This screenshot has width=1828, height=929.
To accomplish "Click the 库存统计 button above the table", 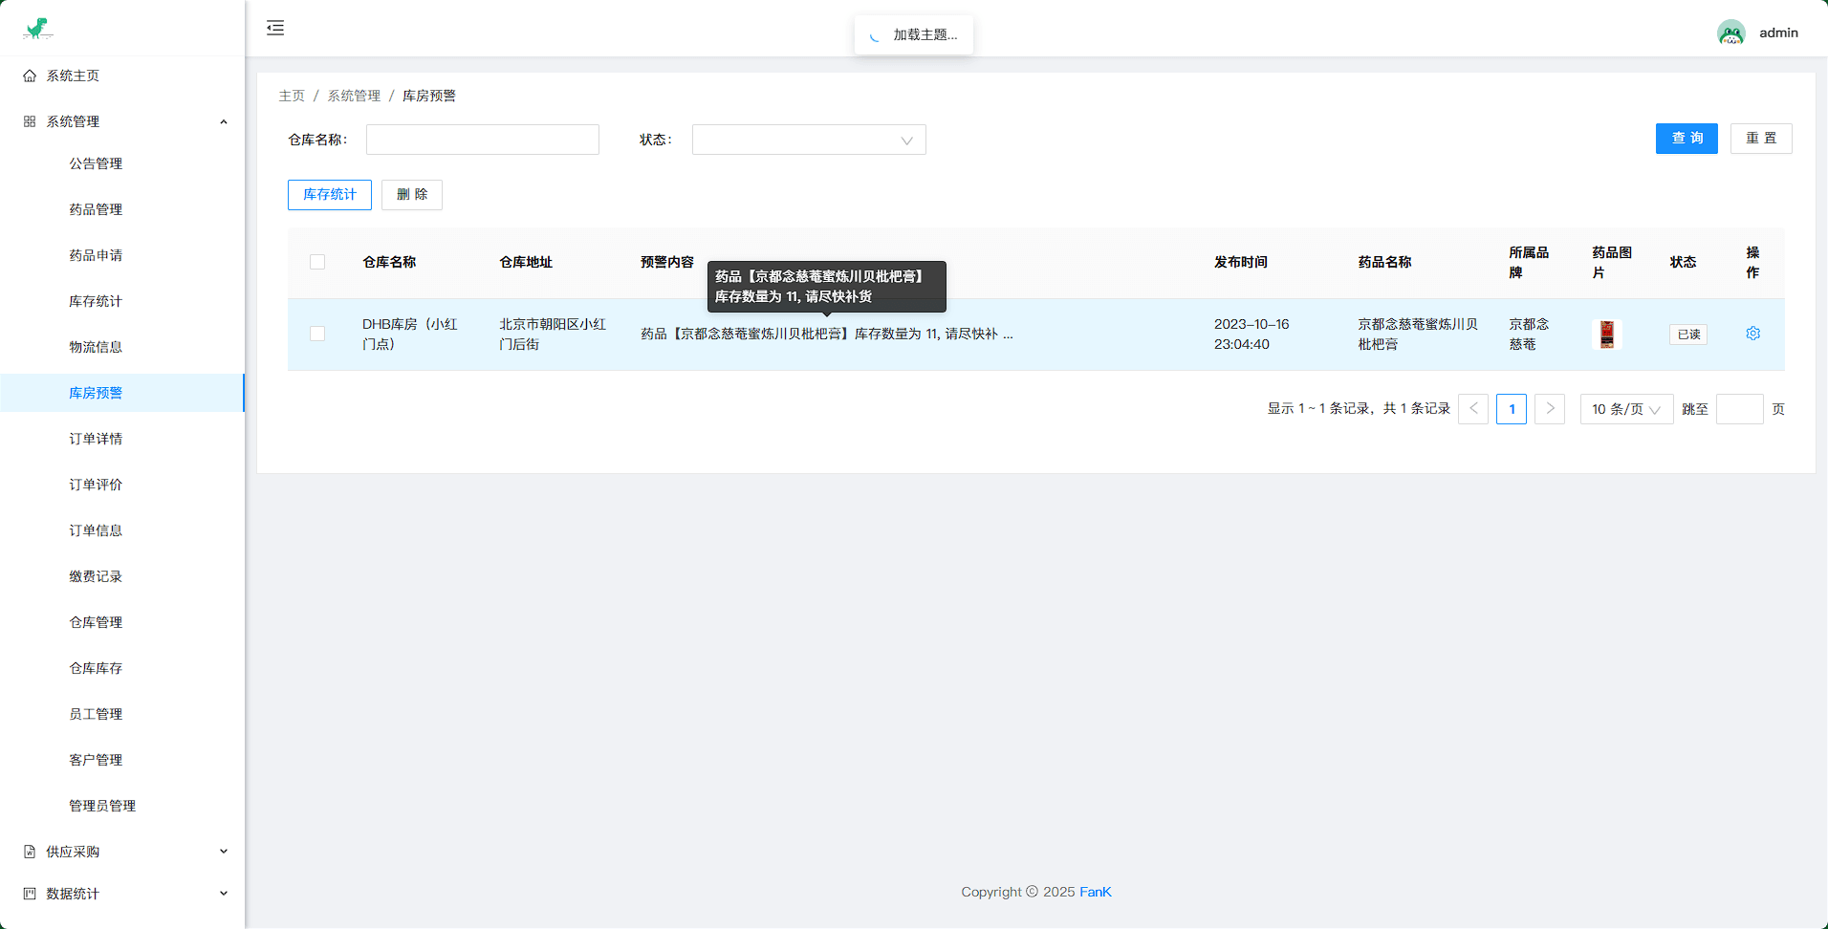I will 330,195.
